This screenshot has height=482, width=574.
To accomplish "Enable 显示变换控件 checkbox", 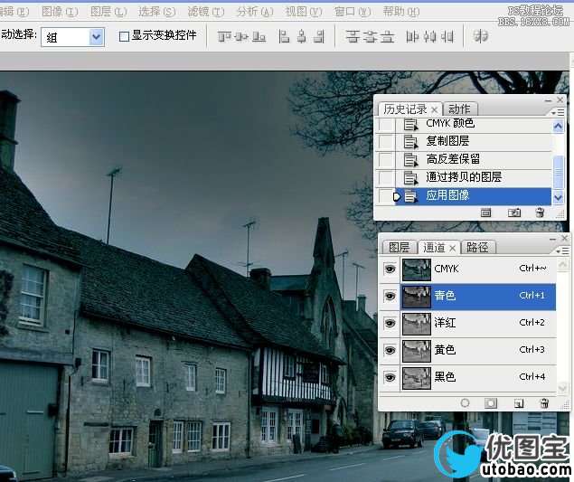I will (x=125, y=37).
